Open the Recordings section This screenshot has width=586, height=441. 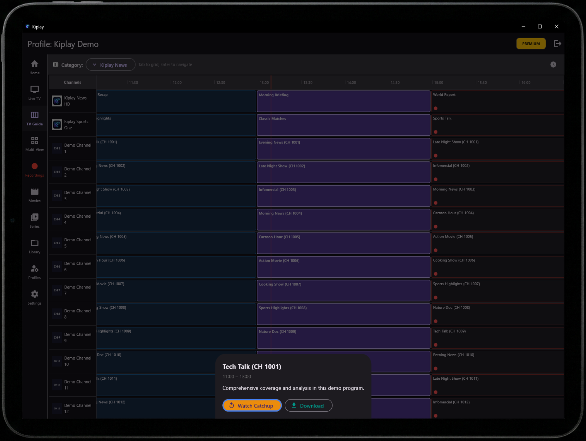34,170
